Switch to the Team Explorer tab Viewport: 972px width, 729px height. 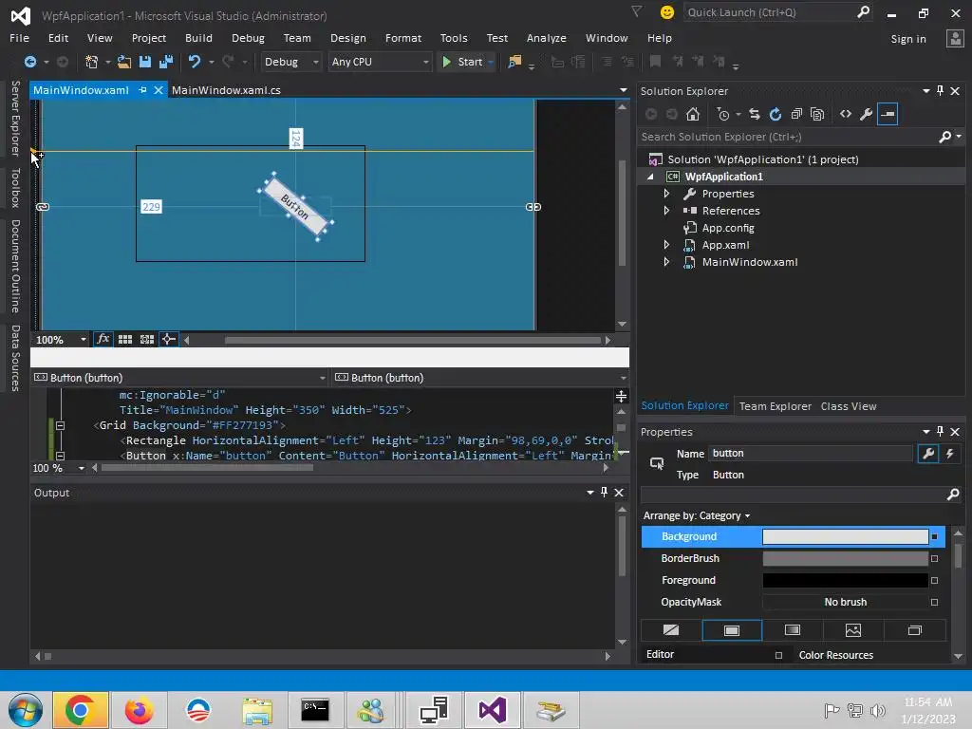pyautogui.click(x=775, y=406)
